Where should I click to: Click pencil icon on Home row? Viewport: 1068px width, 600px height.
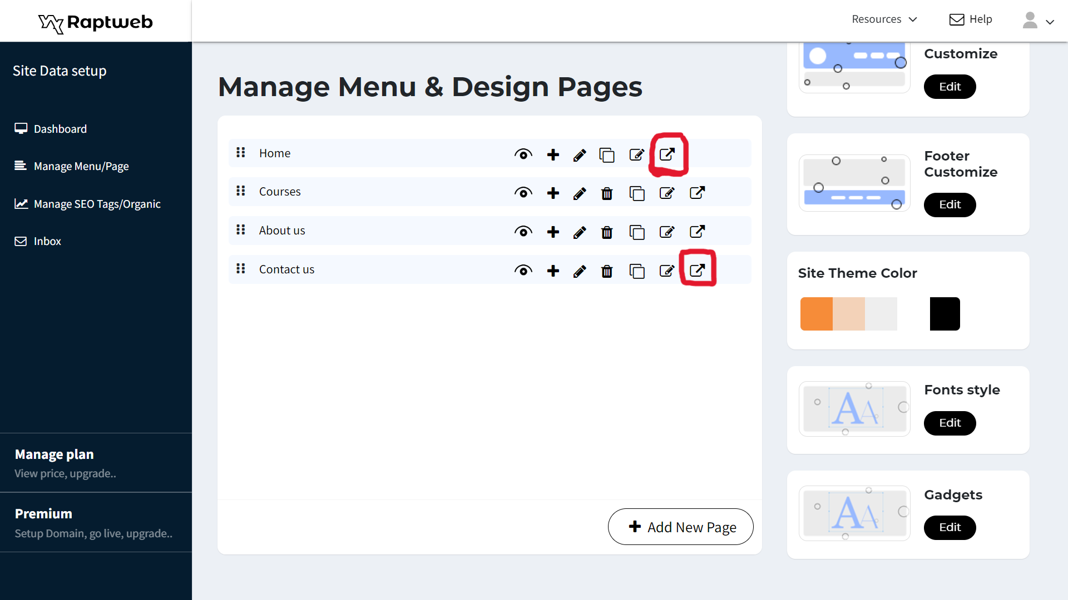click(580, 155)
